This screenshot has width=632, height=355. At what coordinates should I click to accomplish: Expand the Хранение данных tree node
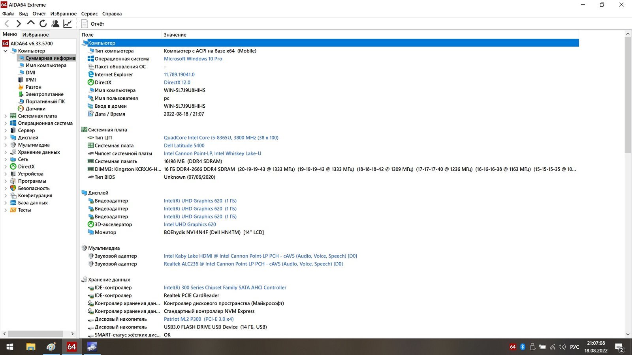6,152
